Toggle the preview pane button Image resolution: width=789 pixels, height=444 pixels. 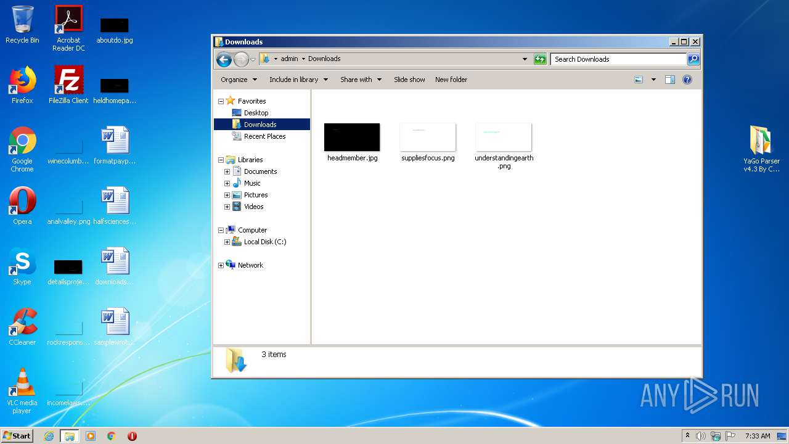[670, 80]
